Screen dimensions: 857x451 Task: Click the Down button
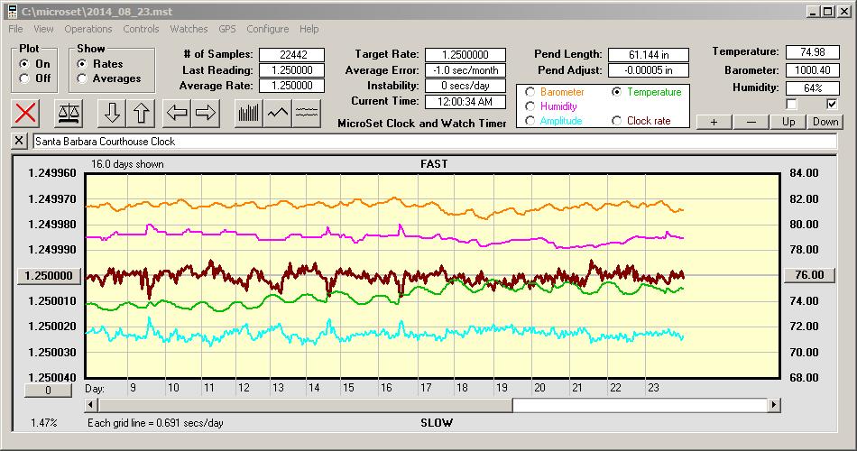pos(825,122)
